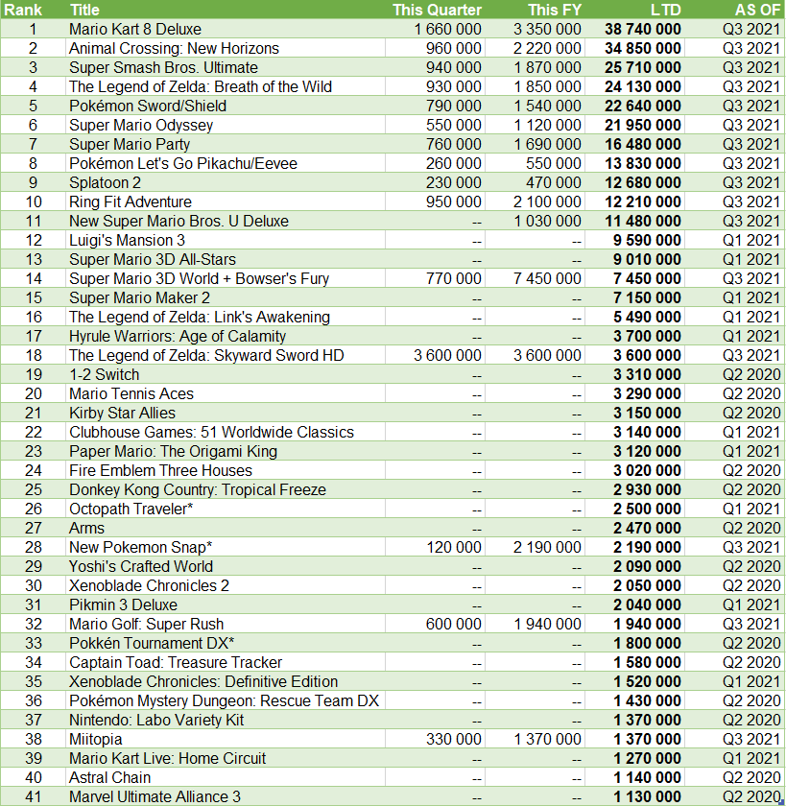Viewport: 786px width, 806px height.
Task: Click LTD value 9 590 000
Action: (x=647, y=240)
